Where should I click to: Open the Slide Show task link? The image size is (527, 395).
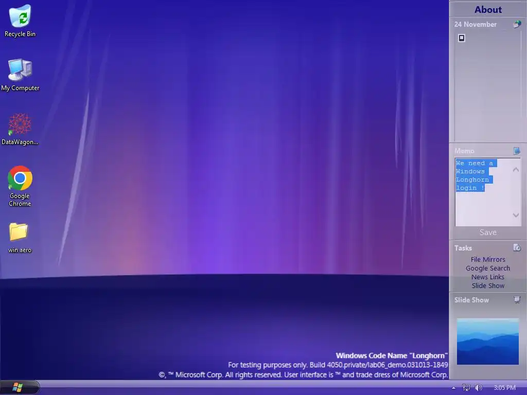coord(488,285)
